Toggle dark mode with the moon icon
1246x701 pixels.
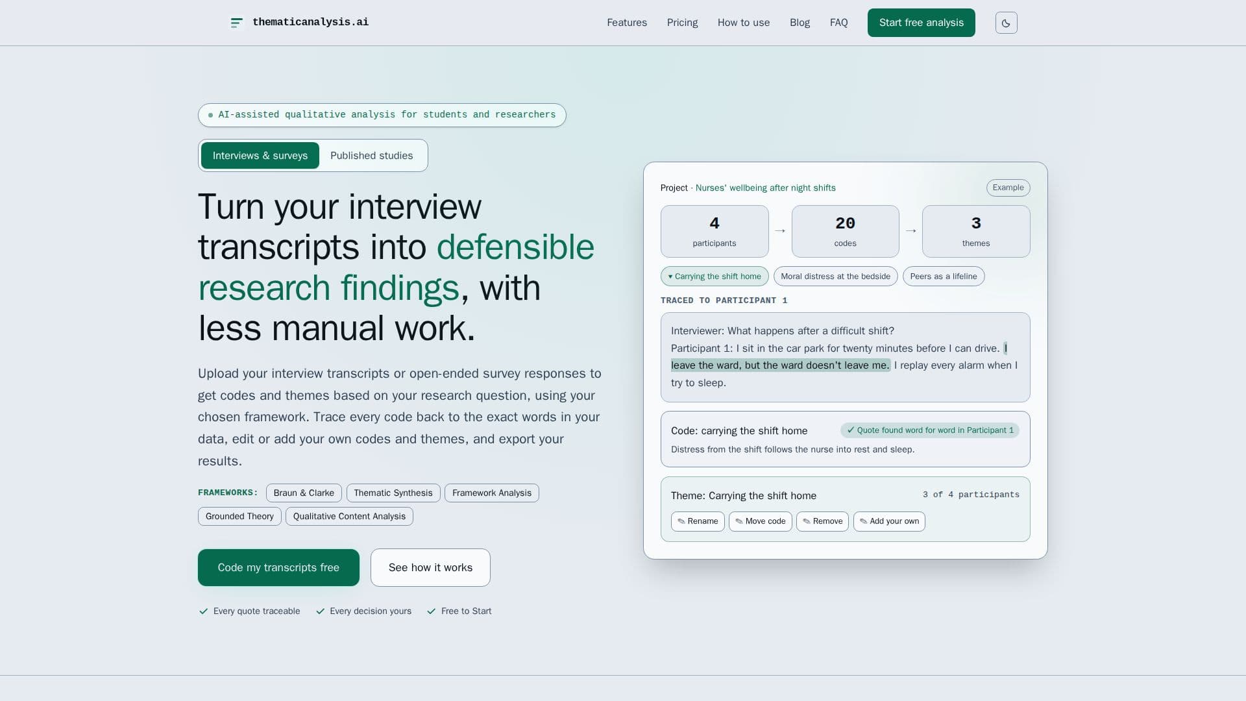click(1006, 23)
